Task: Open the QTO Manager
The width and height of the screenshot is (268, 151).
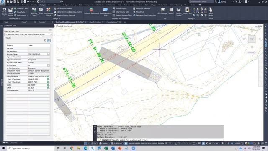Action: tap(162, 11)
